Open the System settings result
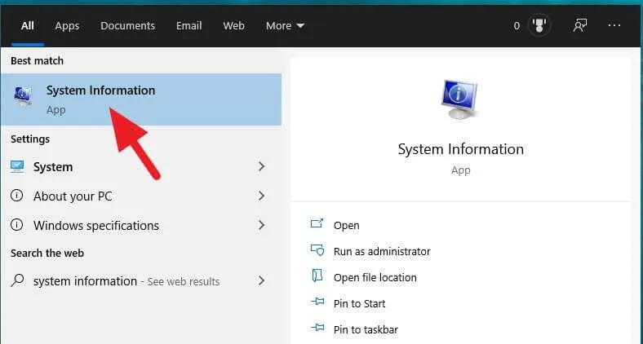643x344 pixels. 140,166
